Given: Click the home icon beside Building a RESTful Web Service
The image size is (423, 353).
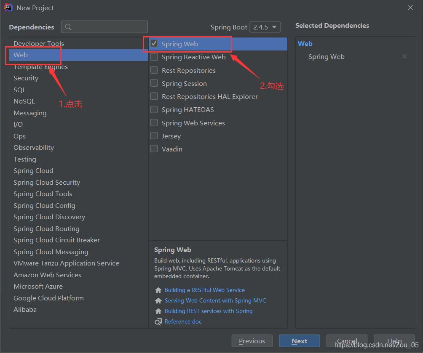Looking at the screenshot, I should pyautogui.click(x=158, y=290).
